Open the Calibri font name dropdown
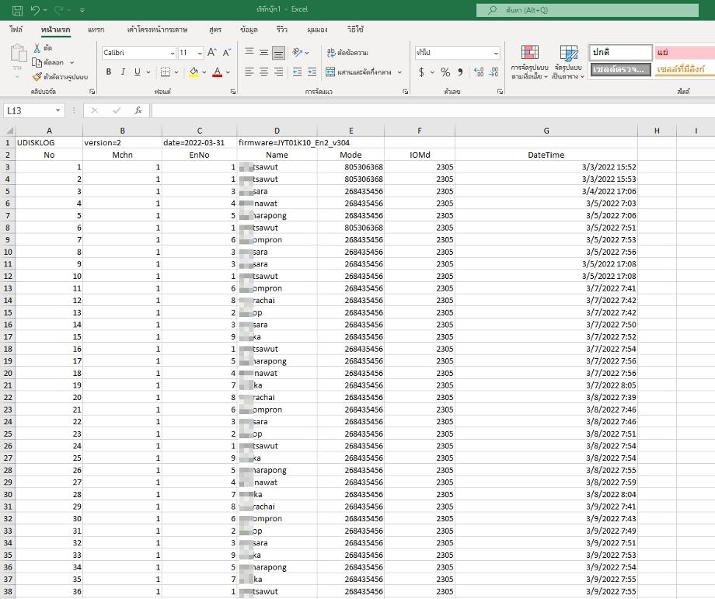This screenshot has height=599, width=715. coord(138,53)
